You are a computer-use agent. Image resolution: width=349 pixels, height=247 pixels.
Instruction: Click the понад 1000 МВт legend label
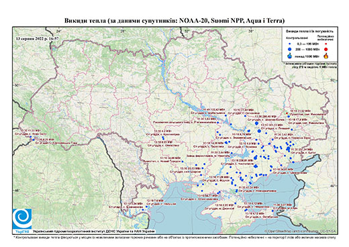[x=307, y=56]
